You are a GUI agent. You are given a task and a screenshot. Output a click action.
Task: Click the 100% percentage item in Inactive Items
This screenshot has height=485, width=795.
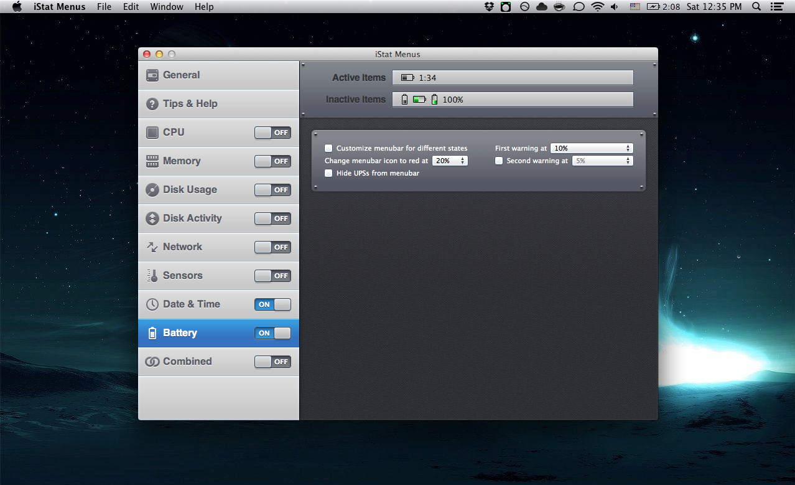[x=453, y=100]
